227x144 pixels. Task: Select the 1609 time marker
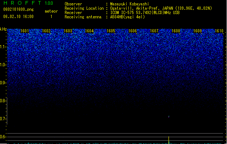(x=197, y=31)
